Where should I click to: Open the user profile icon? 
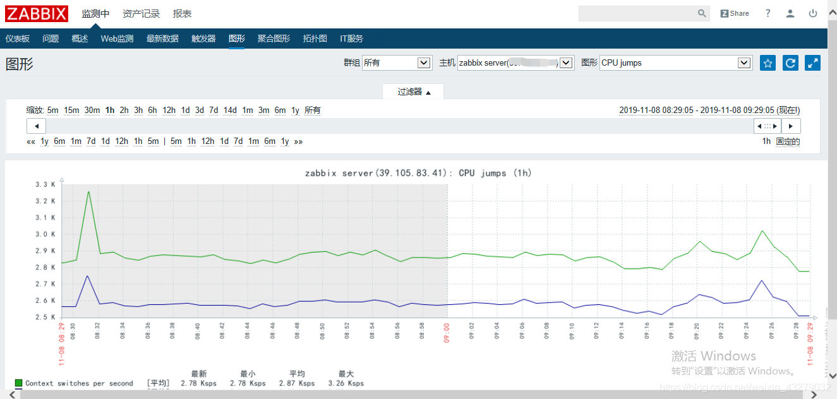(790, 13)
